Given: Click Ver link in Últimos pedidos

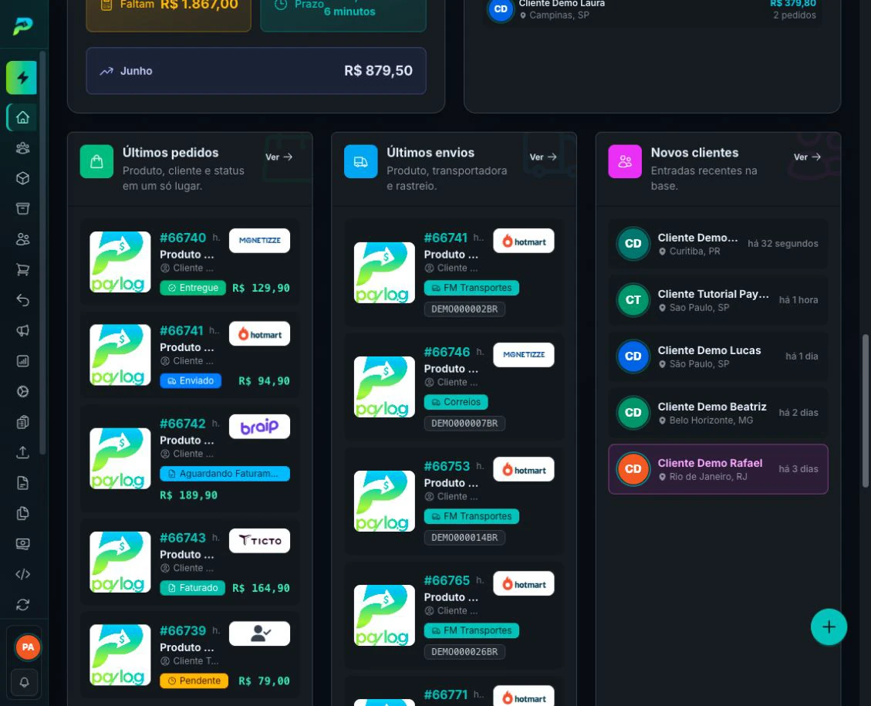Looking at the screenshot, I should pyautogui.click(x=279, y=157).
